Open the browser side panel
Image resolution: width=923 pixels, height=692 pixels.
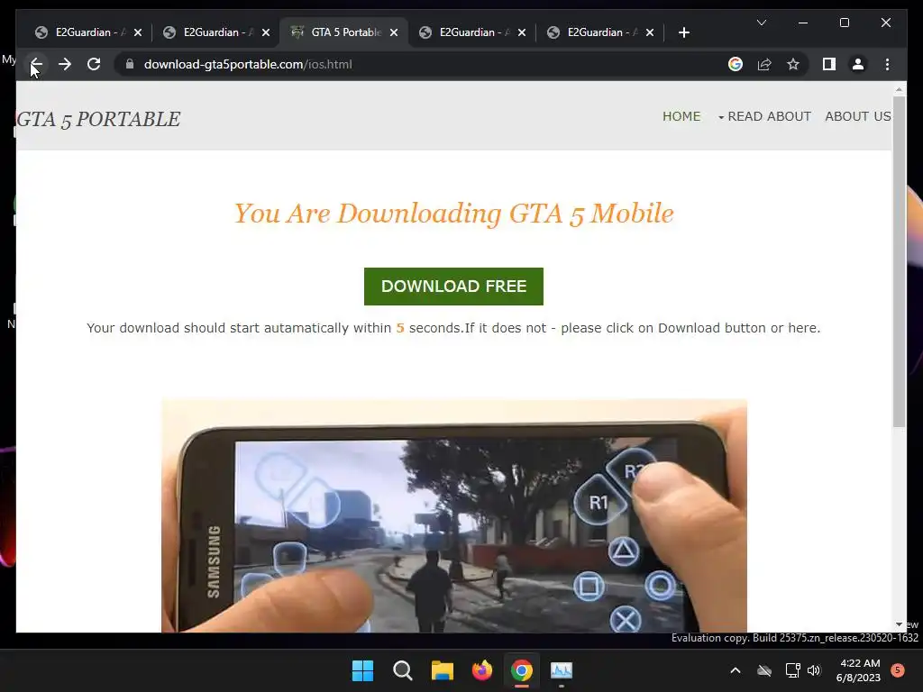click(x=829, y=64)
